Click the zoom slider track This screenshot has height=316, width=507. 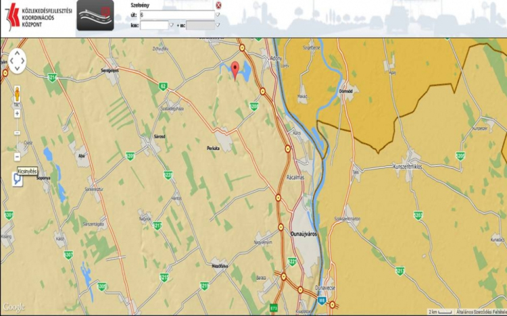(17, 135)
